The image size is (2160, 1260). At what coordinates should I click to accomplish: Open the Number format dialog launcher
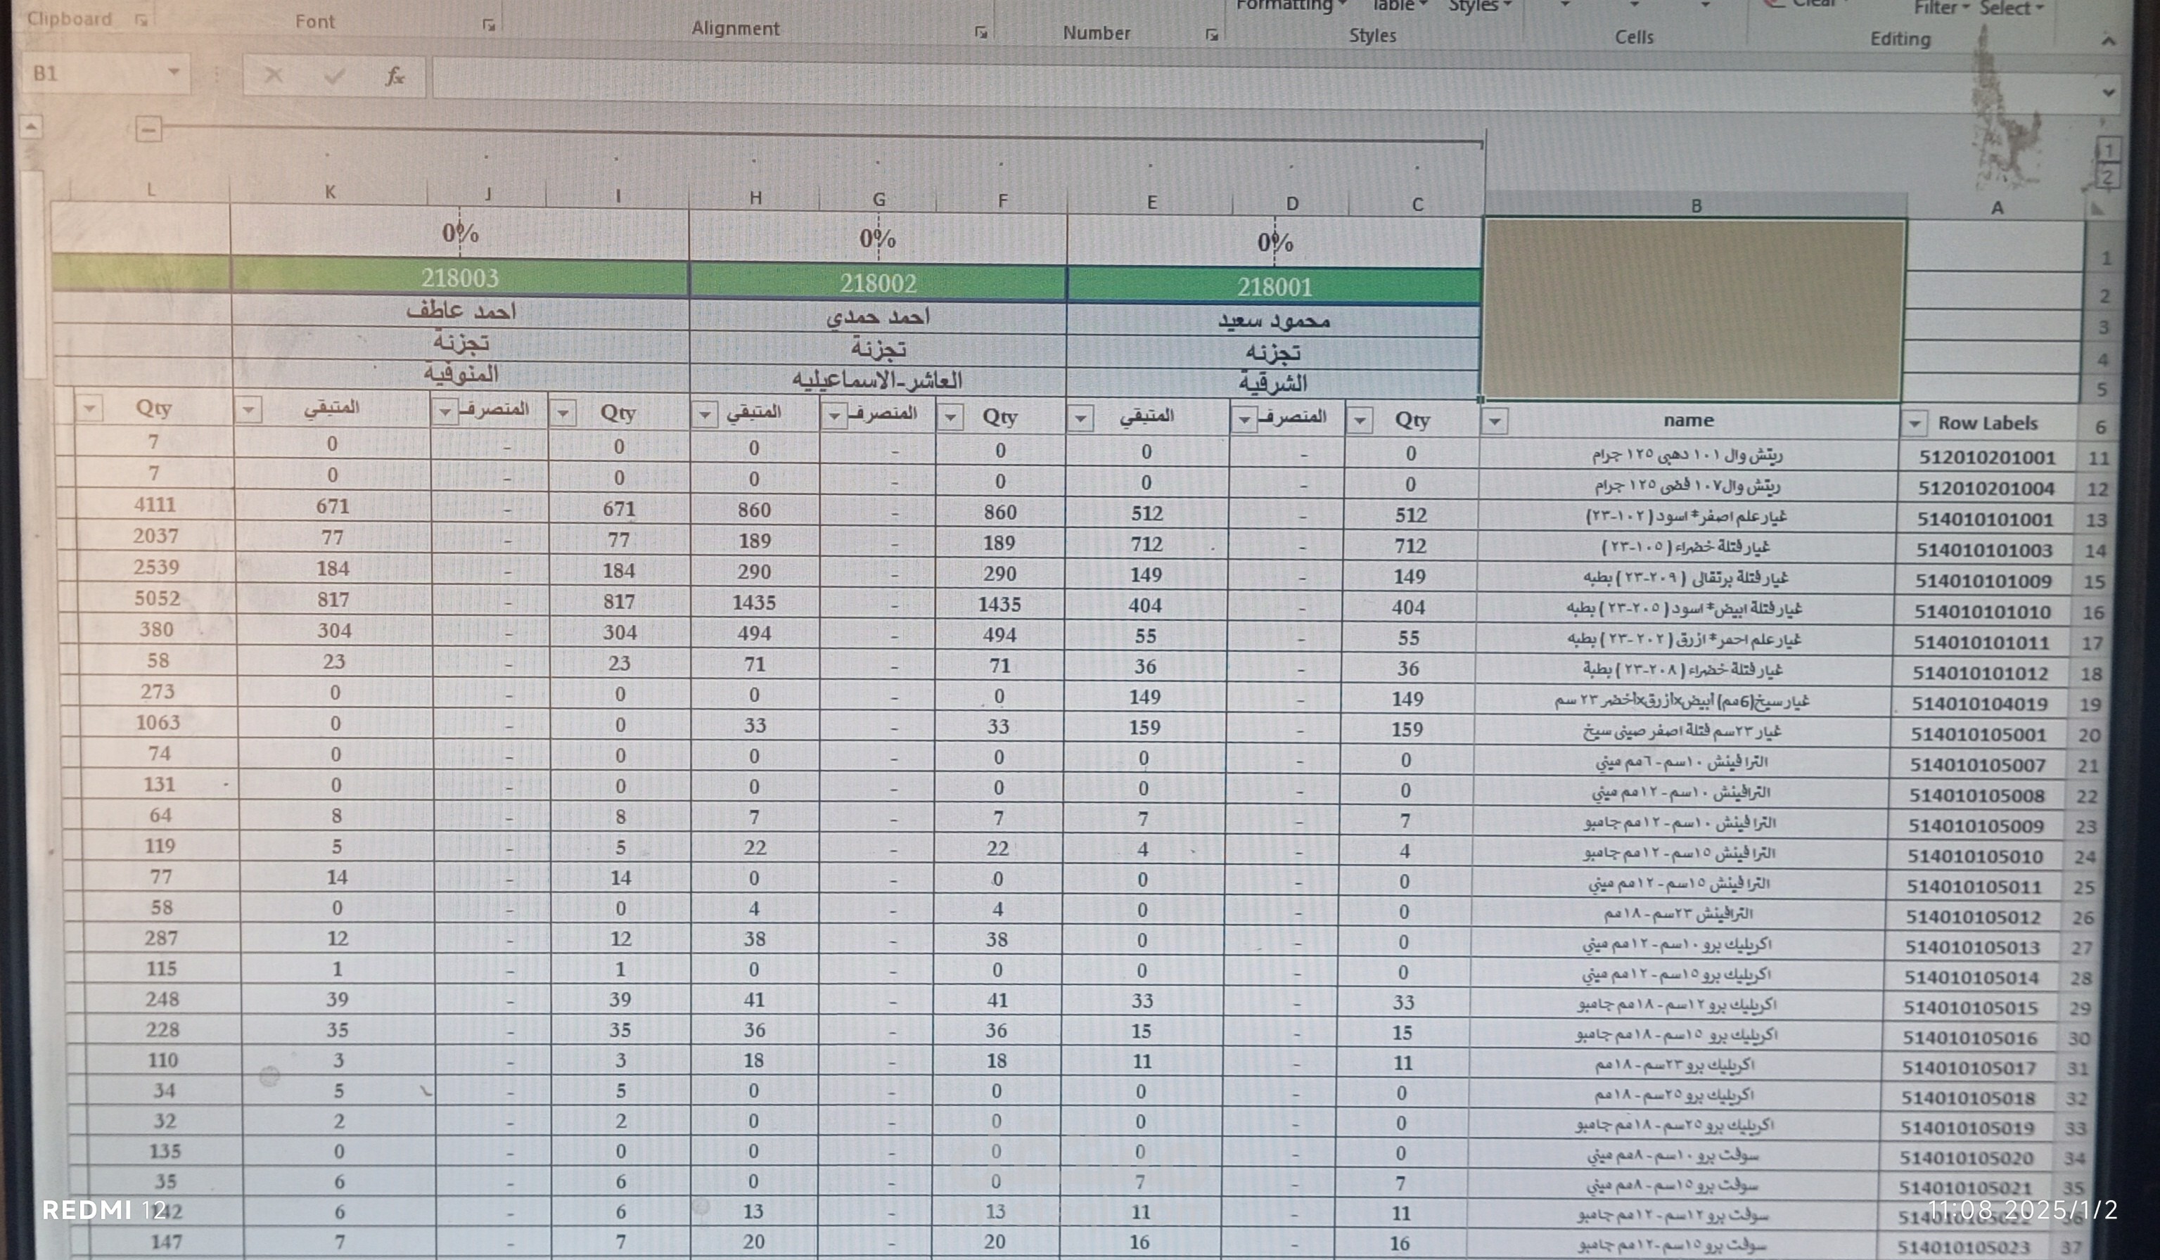coord(1211,35)
